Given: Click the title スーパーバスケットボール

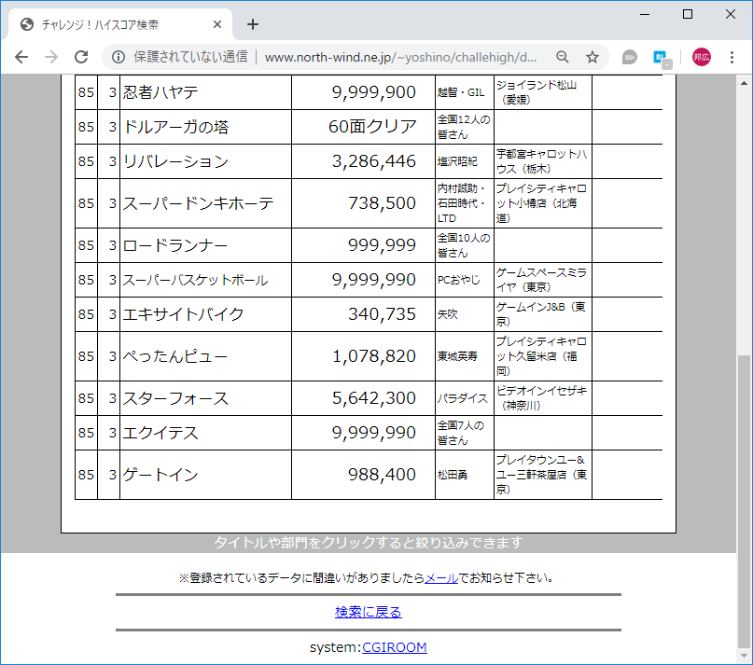Looking at the screenshot, I should point(195,280).
